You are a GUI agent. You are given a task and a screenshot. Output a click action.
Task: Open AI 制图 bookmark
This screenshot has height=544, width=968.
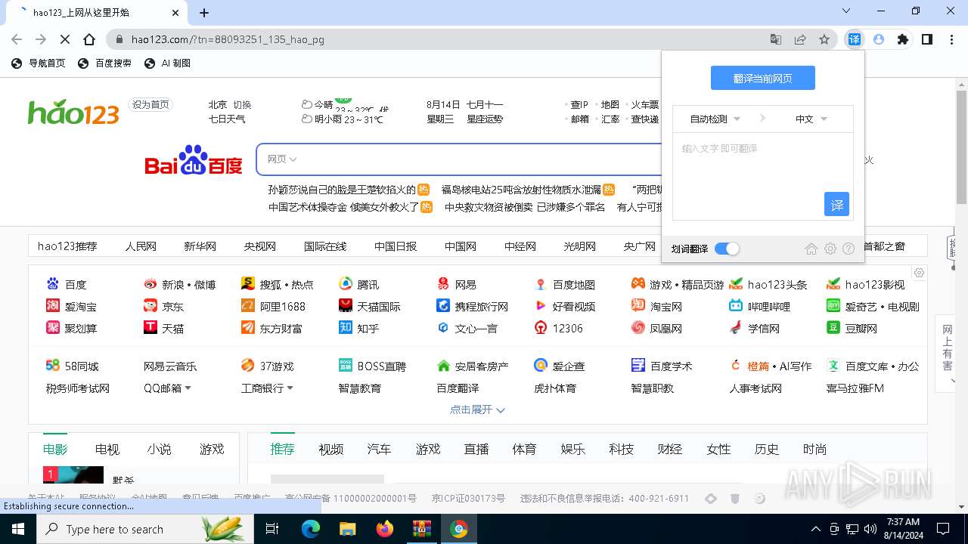(x=168, y=63)
